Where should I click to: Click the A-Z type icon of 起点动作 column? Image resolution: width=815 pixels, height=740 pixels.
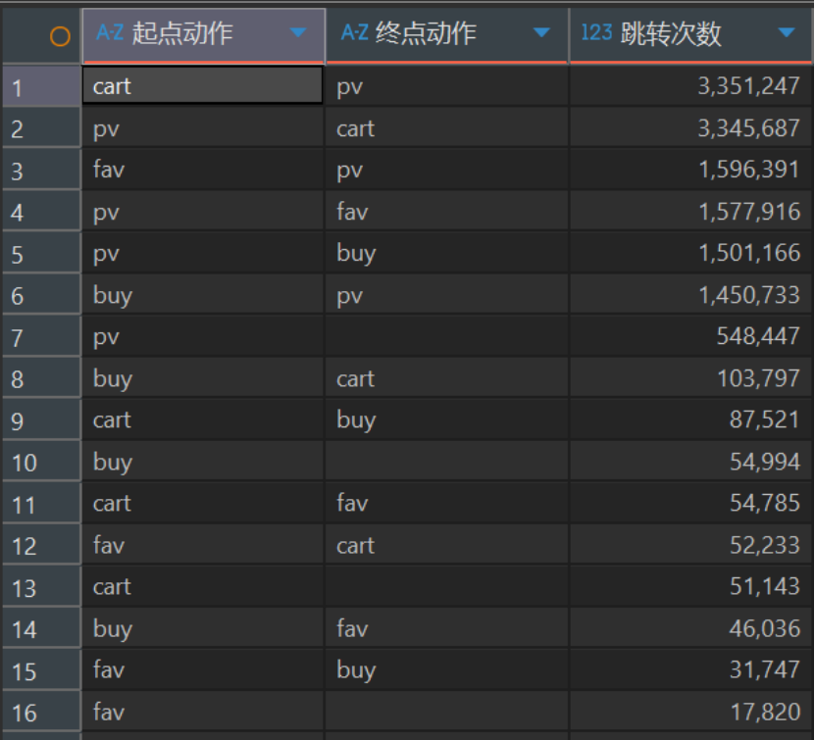coord(110,32)
